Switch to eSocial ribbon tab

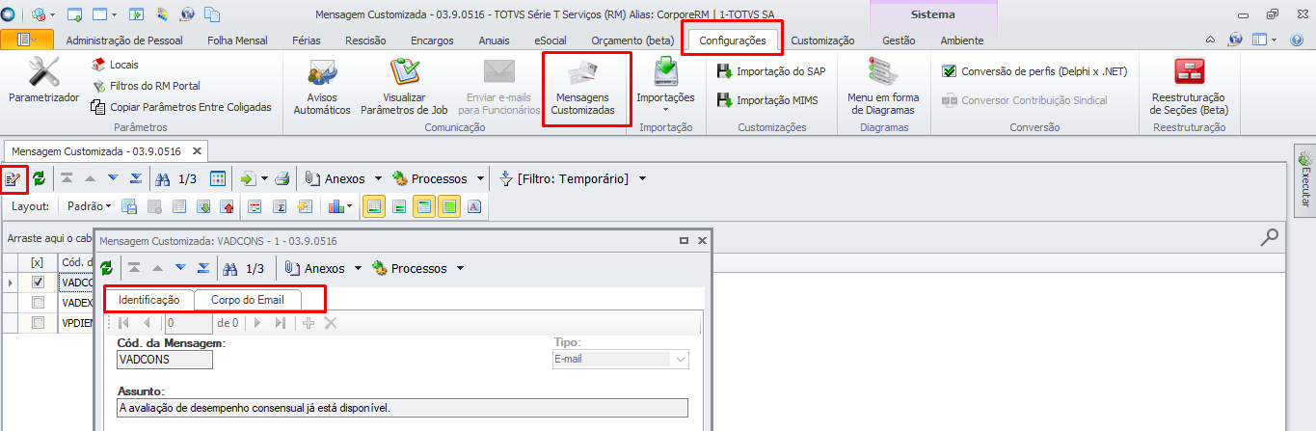click(x=550, y=40)
